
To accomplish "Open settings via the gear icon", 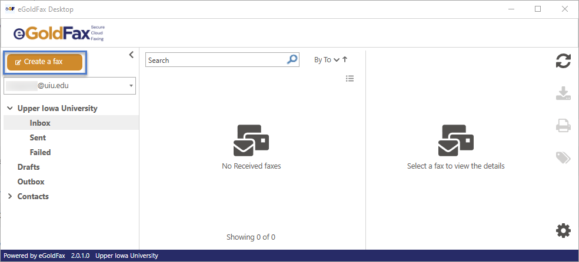I will [563, 231].
